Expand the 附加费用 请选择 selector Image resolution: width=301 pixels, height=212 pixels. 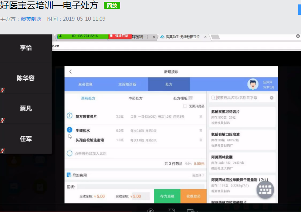(198, 175)
